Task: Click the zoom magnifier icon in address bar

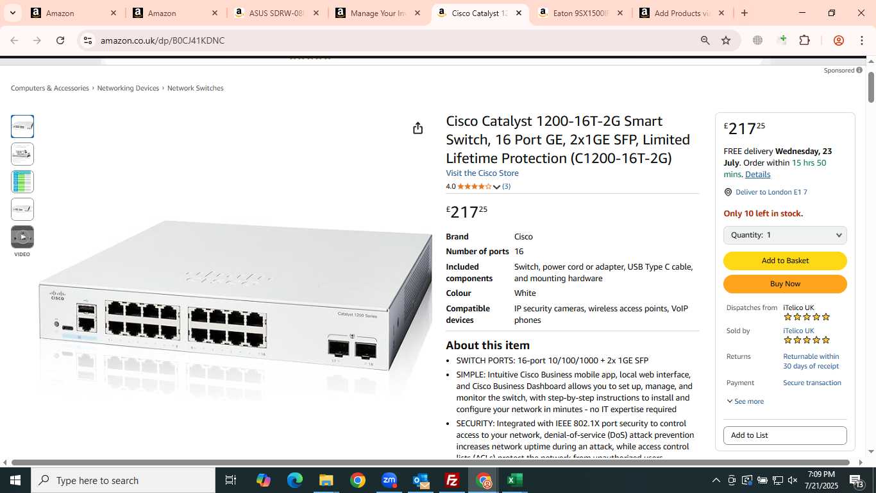Action: (705, 40)
